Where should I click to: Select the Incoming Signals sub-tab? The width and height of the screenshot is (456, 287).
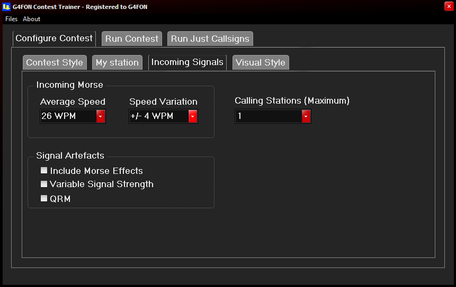click(x=187, y=62)
